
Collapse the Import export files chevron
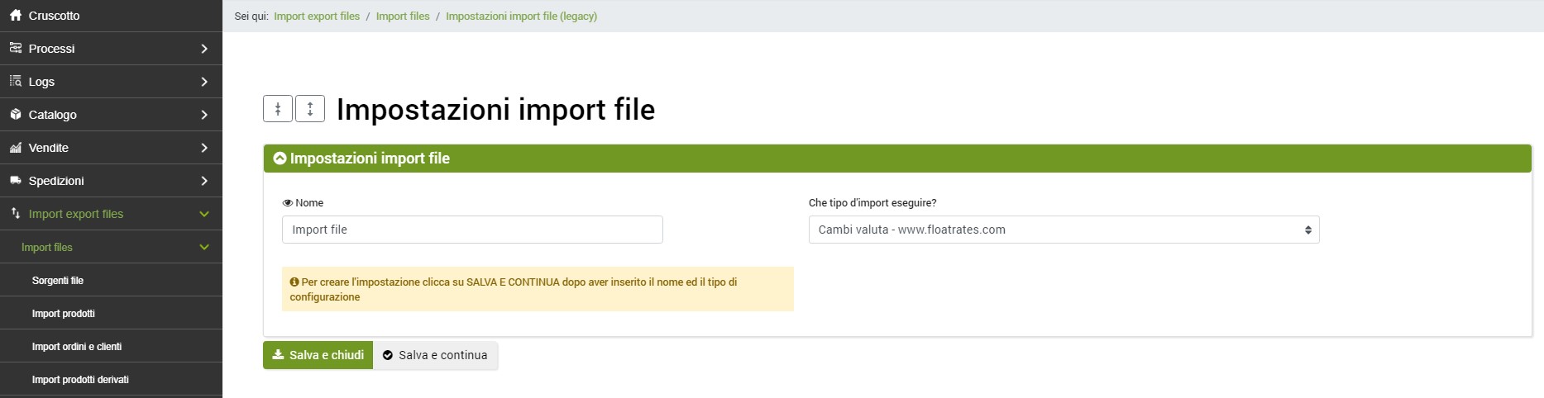[204, 214]
